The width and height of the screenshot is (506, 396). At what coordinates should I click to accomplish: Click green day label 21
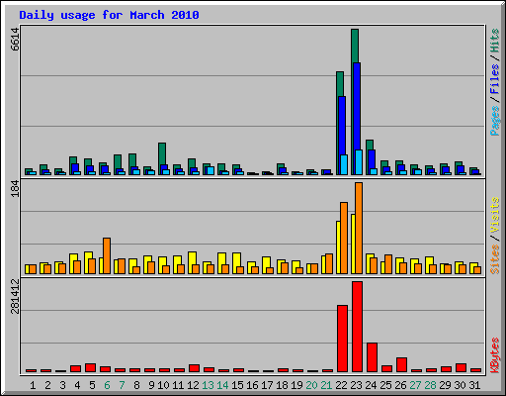(x=326, y=385)
